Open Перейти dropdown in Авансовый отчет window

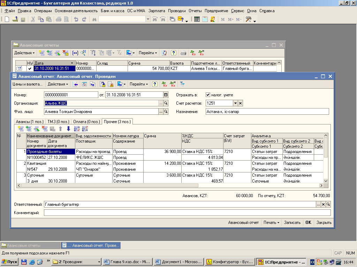click(139, 84)
